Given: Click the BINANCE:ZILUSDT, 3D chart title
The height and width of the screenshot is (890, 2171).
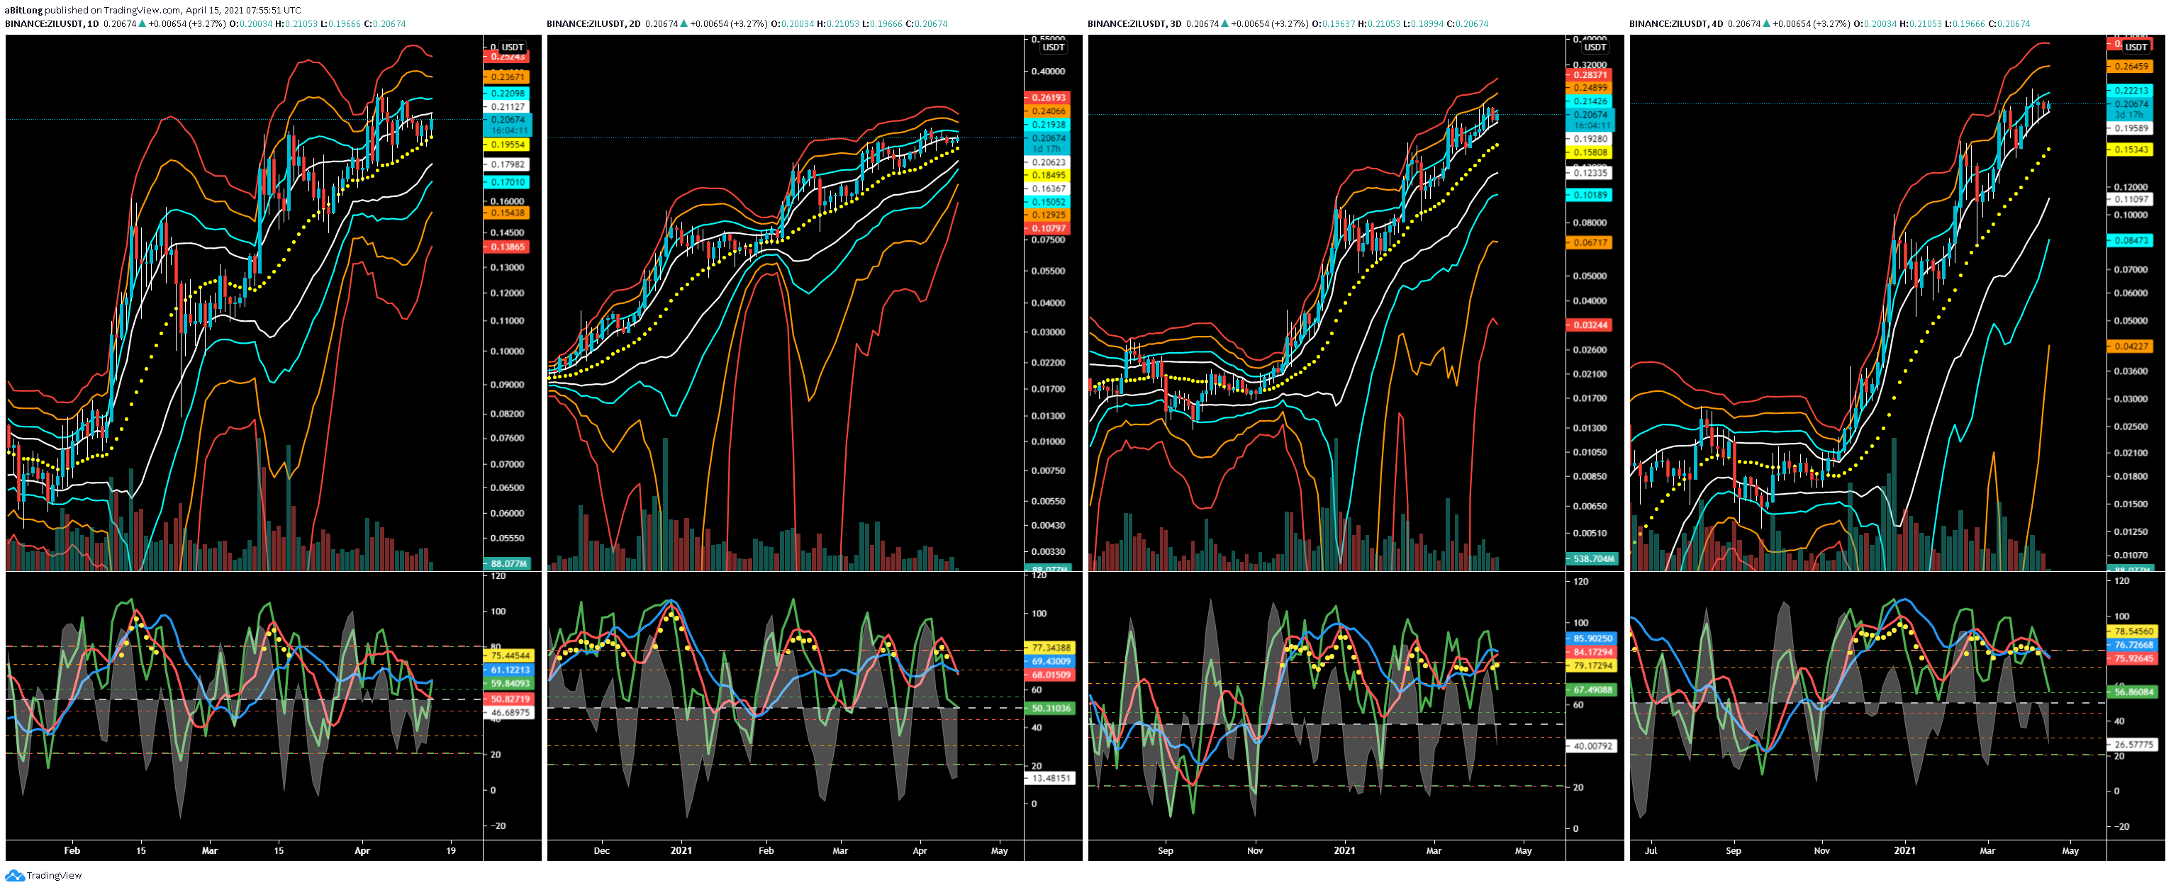Looking at the screenshot, I should 1135,23.
